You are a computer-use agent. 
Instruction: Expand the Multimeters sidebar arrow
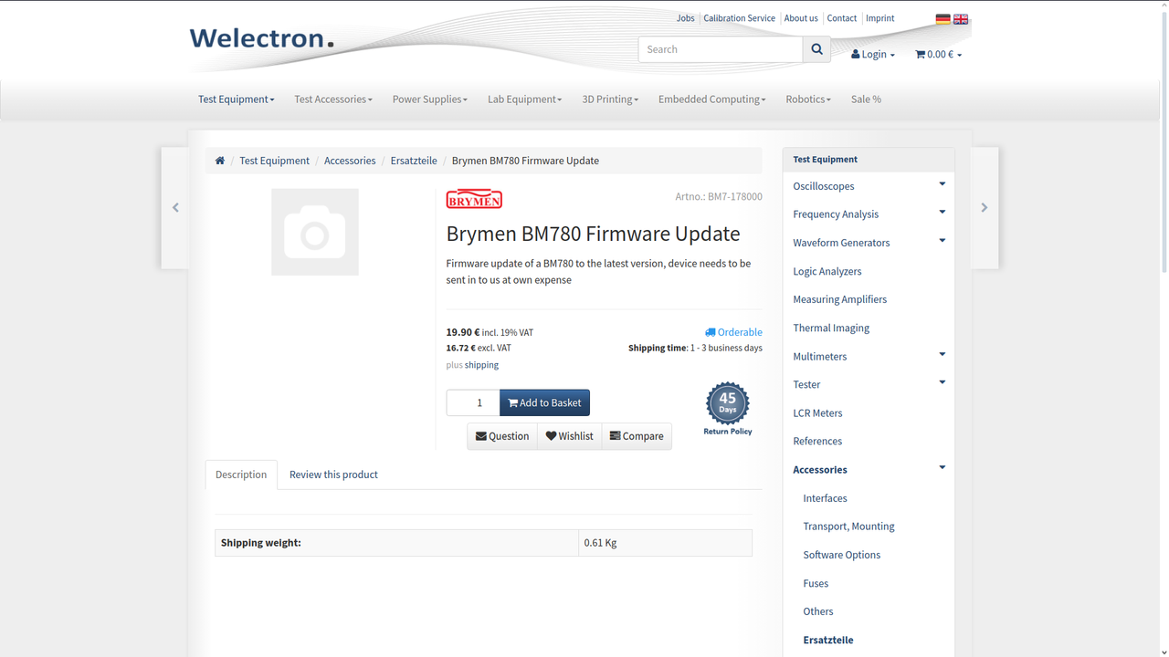click(x=942, y=355)
